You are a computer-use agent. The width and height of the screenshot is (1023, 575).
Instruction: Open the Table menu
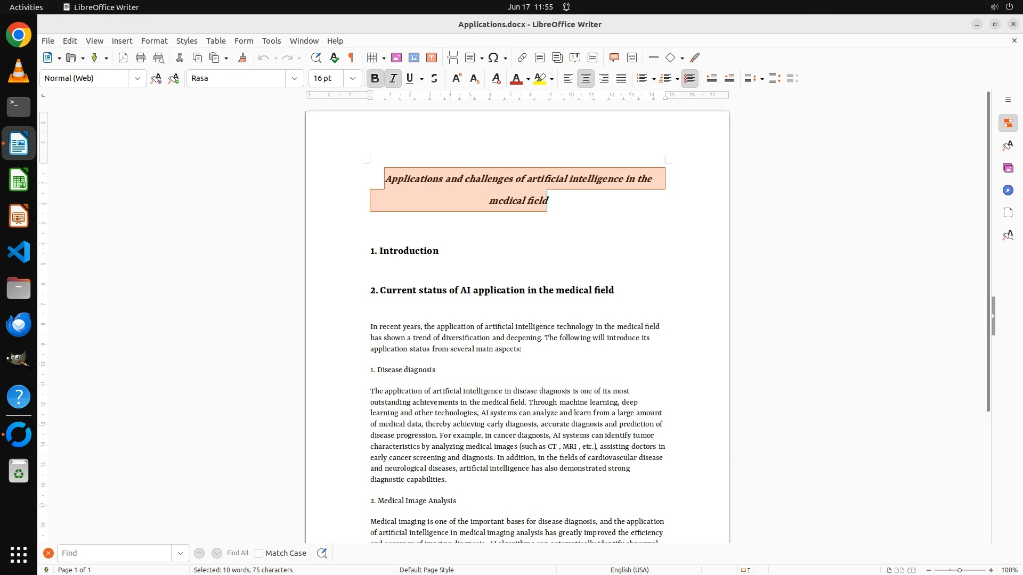click(x=216, y=40)
